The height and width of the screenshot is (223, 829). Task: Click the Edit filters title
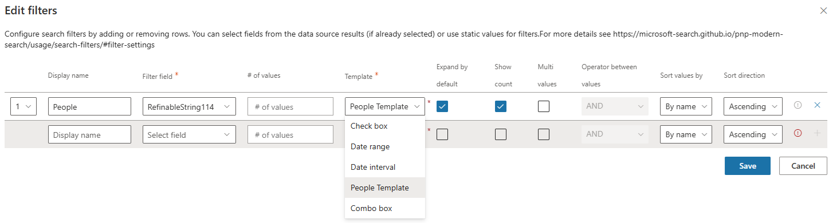(x=31, y=10)
